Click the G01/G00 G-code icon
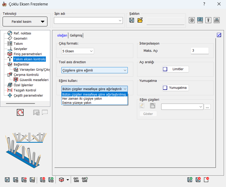Screen dimensions: 226x187 pyautogui.click(x=76, y=180)
